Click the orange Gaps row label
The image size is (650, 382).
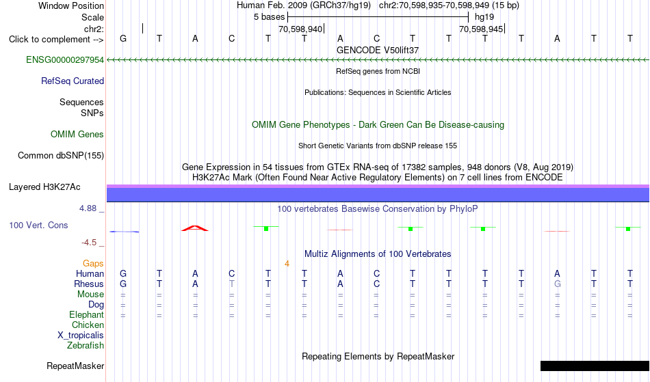coord(93,263)
